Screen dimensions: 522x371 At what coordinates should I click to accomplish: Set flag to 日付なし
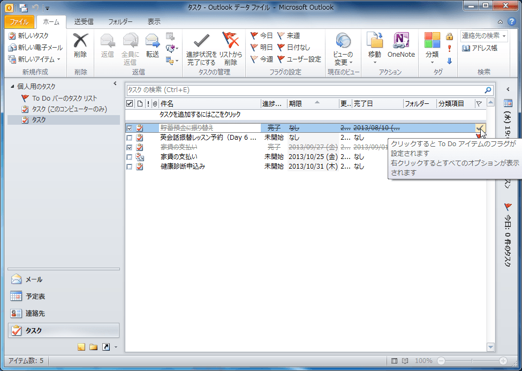point(293,47)
